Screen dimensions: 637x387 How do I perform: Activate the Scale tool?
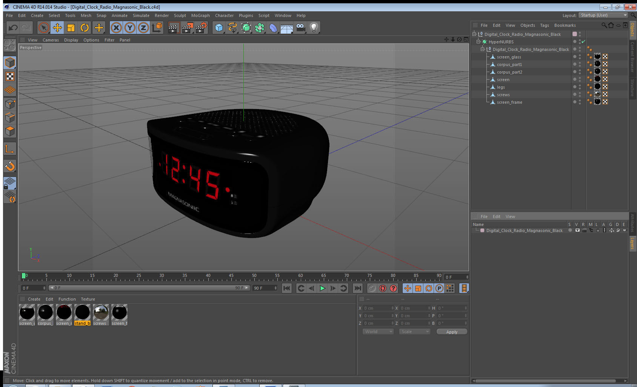71,28
